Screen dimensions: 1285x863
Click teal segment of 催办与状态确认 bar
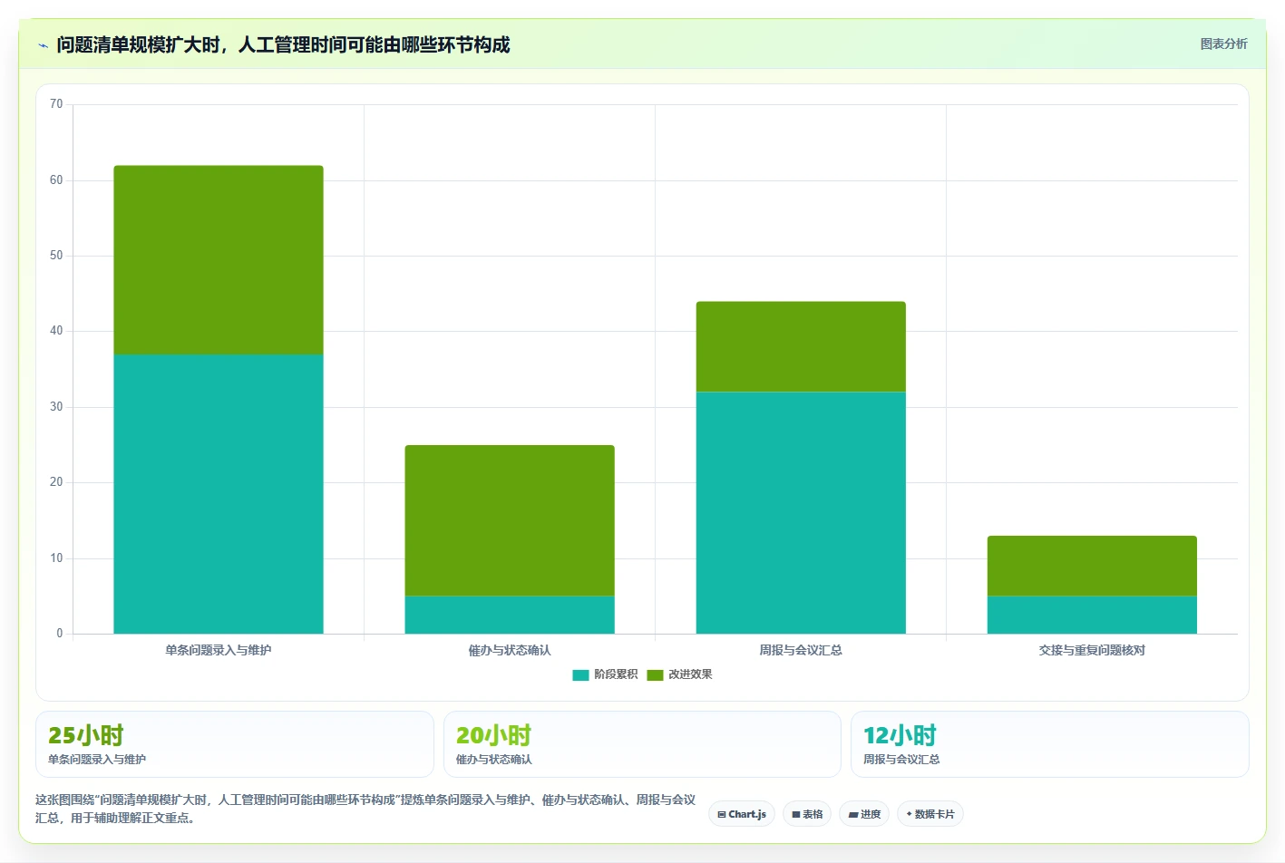[510, 615]
